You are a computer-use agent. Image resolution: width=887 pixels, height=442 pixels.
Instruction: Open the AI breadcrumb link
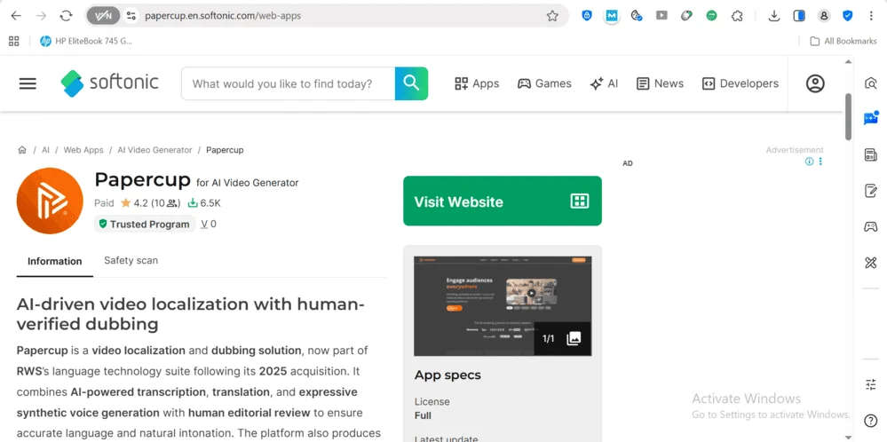click(45, 150)
